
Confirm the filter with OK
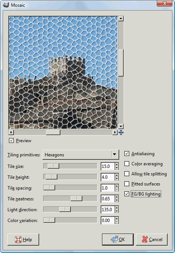pos(118,240)
